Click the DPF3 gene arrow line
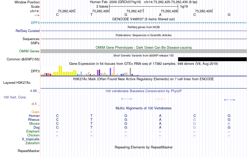247x157 pixels. (x=144, y=23)
